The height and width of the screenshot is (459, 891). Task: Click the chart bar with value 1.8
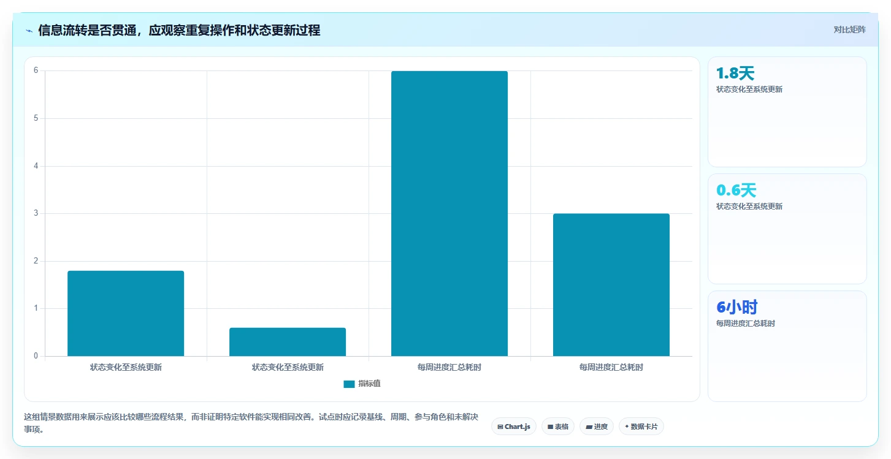pyautogui.click(x=126, y=313)
